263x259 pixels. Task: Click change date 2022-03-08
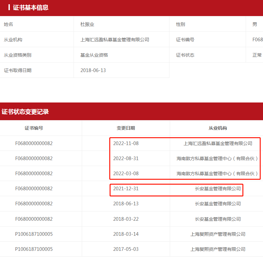[x=126, y=174]
